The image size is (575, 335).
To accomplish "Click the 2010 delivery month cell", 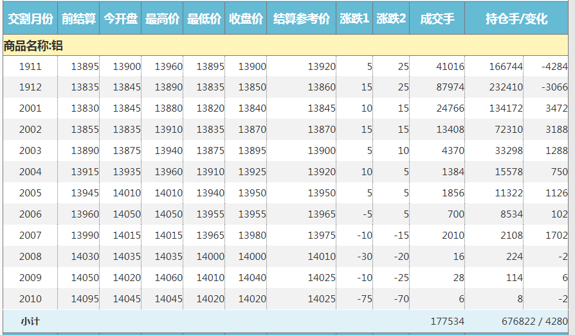I will point(30,299).
